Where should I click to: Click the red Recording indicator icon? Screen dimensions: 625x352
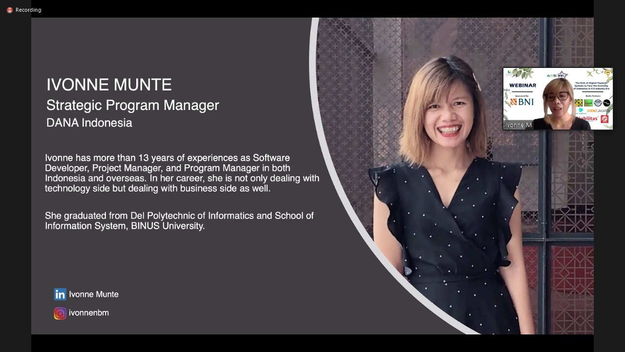[9, 10]
